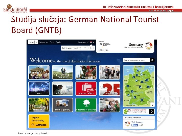Image resolution: width=182 pixels, height=136 pixels.
Task: Click the Univerzitet Singidunum logo
Action: pyautogui.click(x=15, y=9)
